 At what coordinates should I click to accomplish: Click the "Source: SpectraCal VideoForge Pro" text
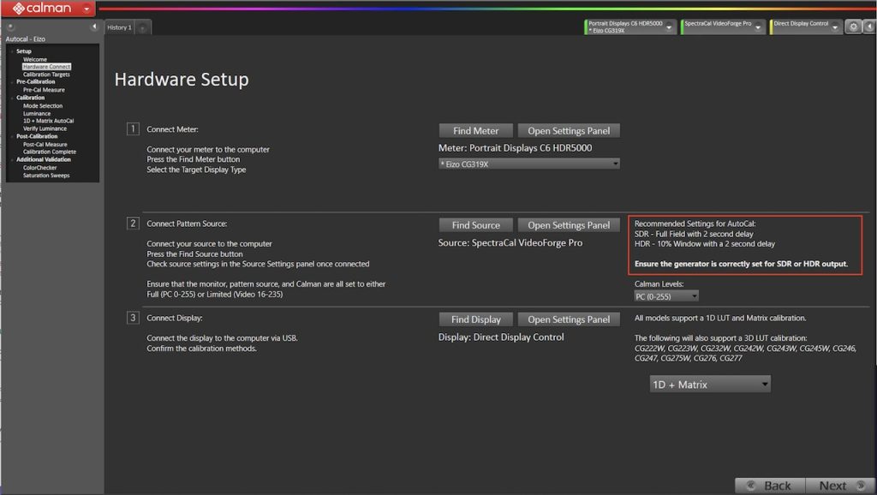point(510,242)
